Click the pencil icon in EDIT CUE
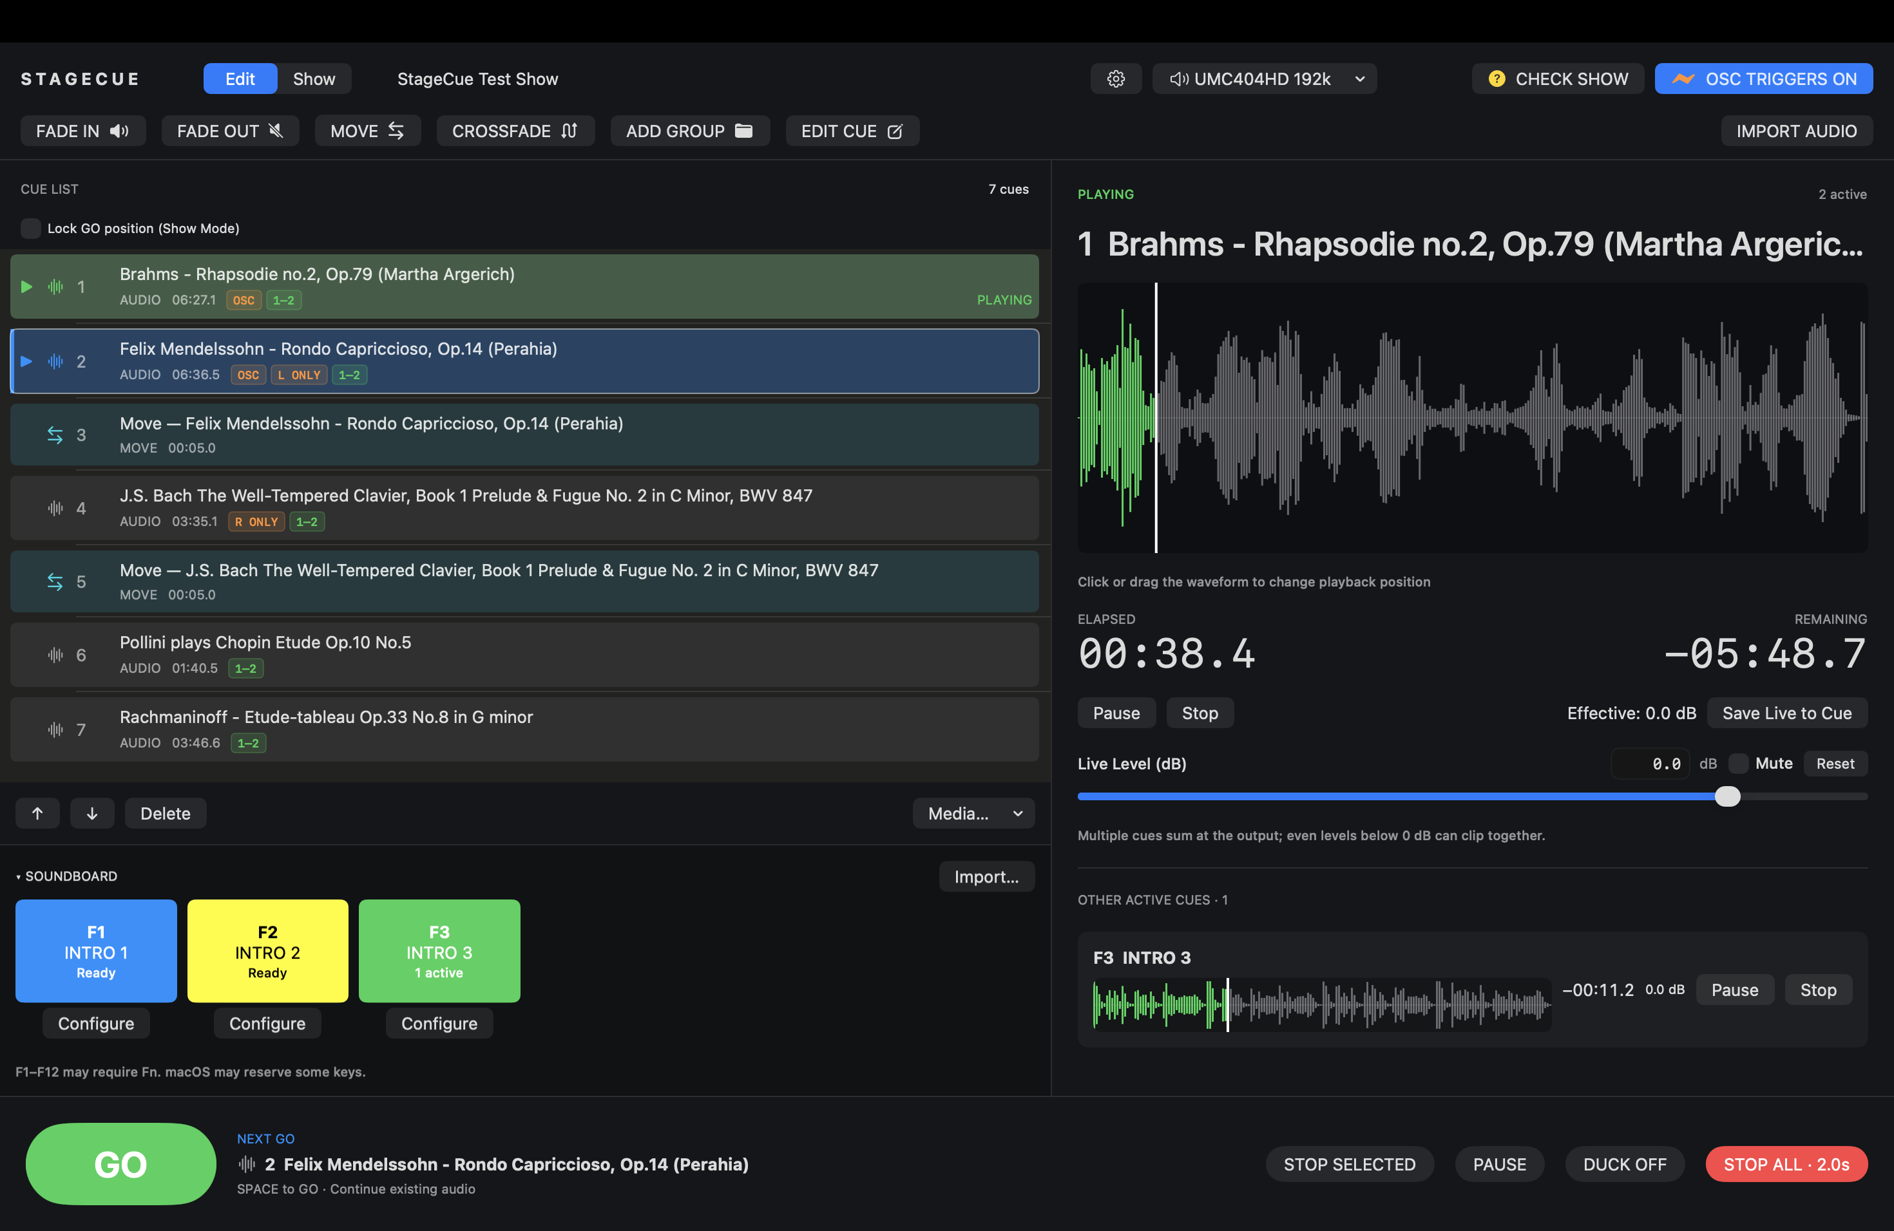The image size is (1894, 1231). pos(894,131)
